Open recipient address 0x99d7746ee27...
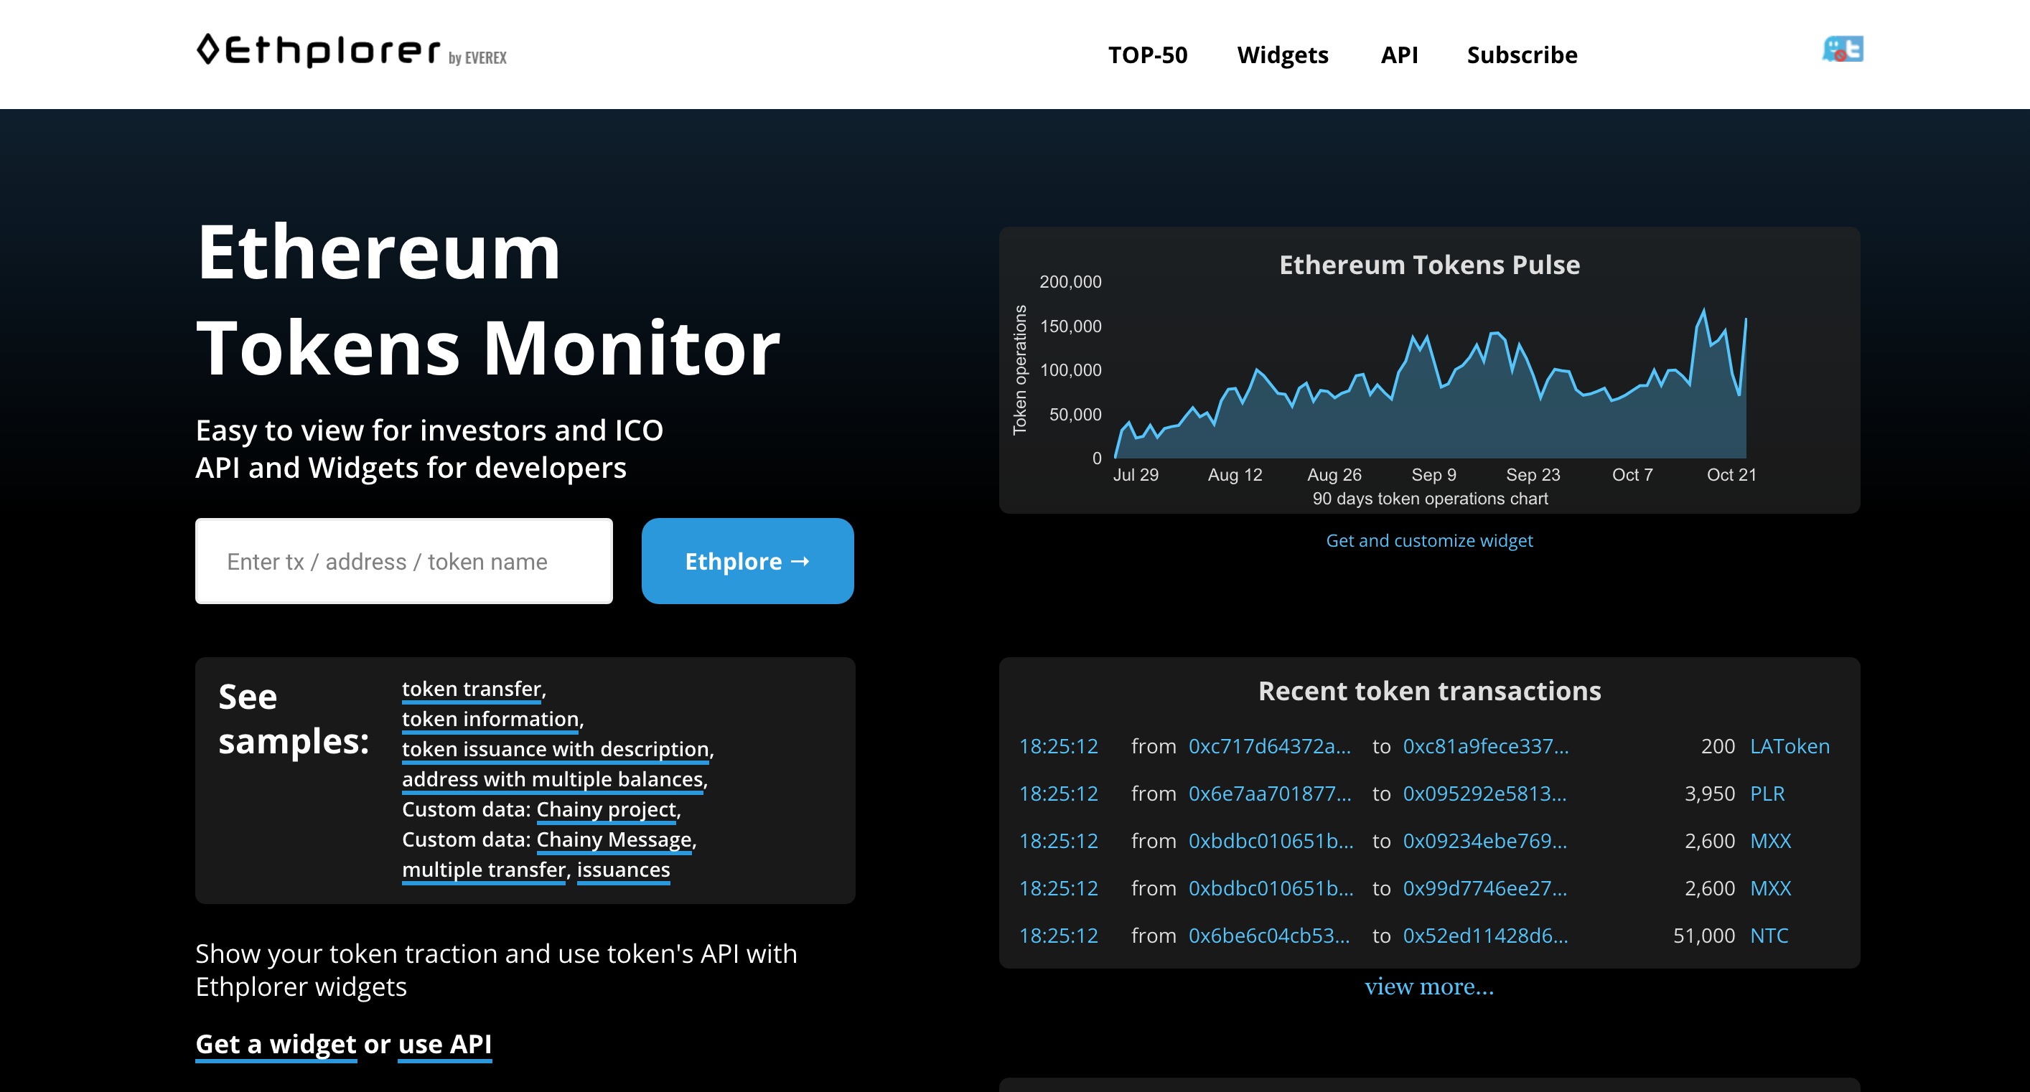This screenshot has width=2030, height=1092. coord(1484,888)
